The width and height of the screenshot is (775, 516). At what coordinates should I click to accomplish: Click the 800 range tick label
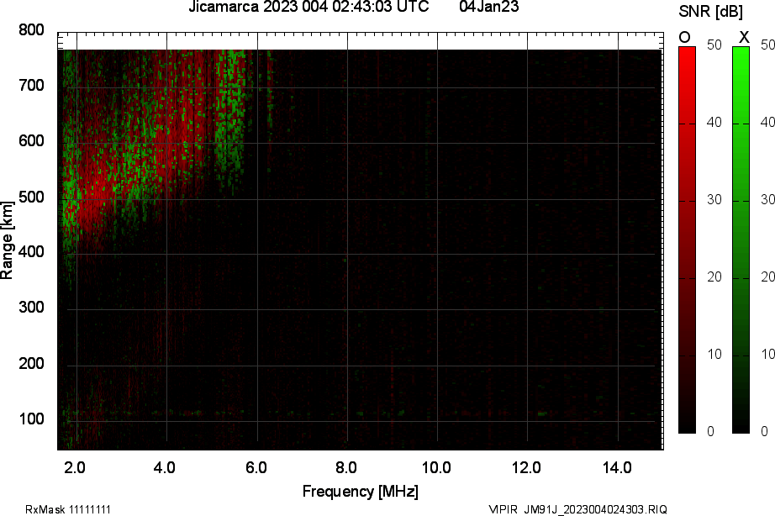[31, 31]
